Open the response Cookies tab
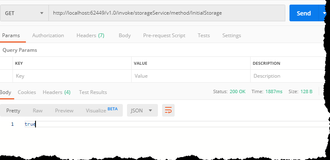The width and height of the screenshot is (330, 160). (x=27, y=92)
